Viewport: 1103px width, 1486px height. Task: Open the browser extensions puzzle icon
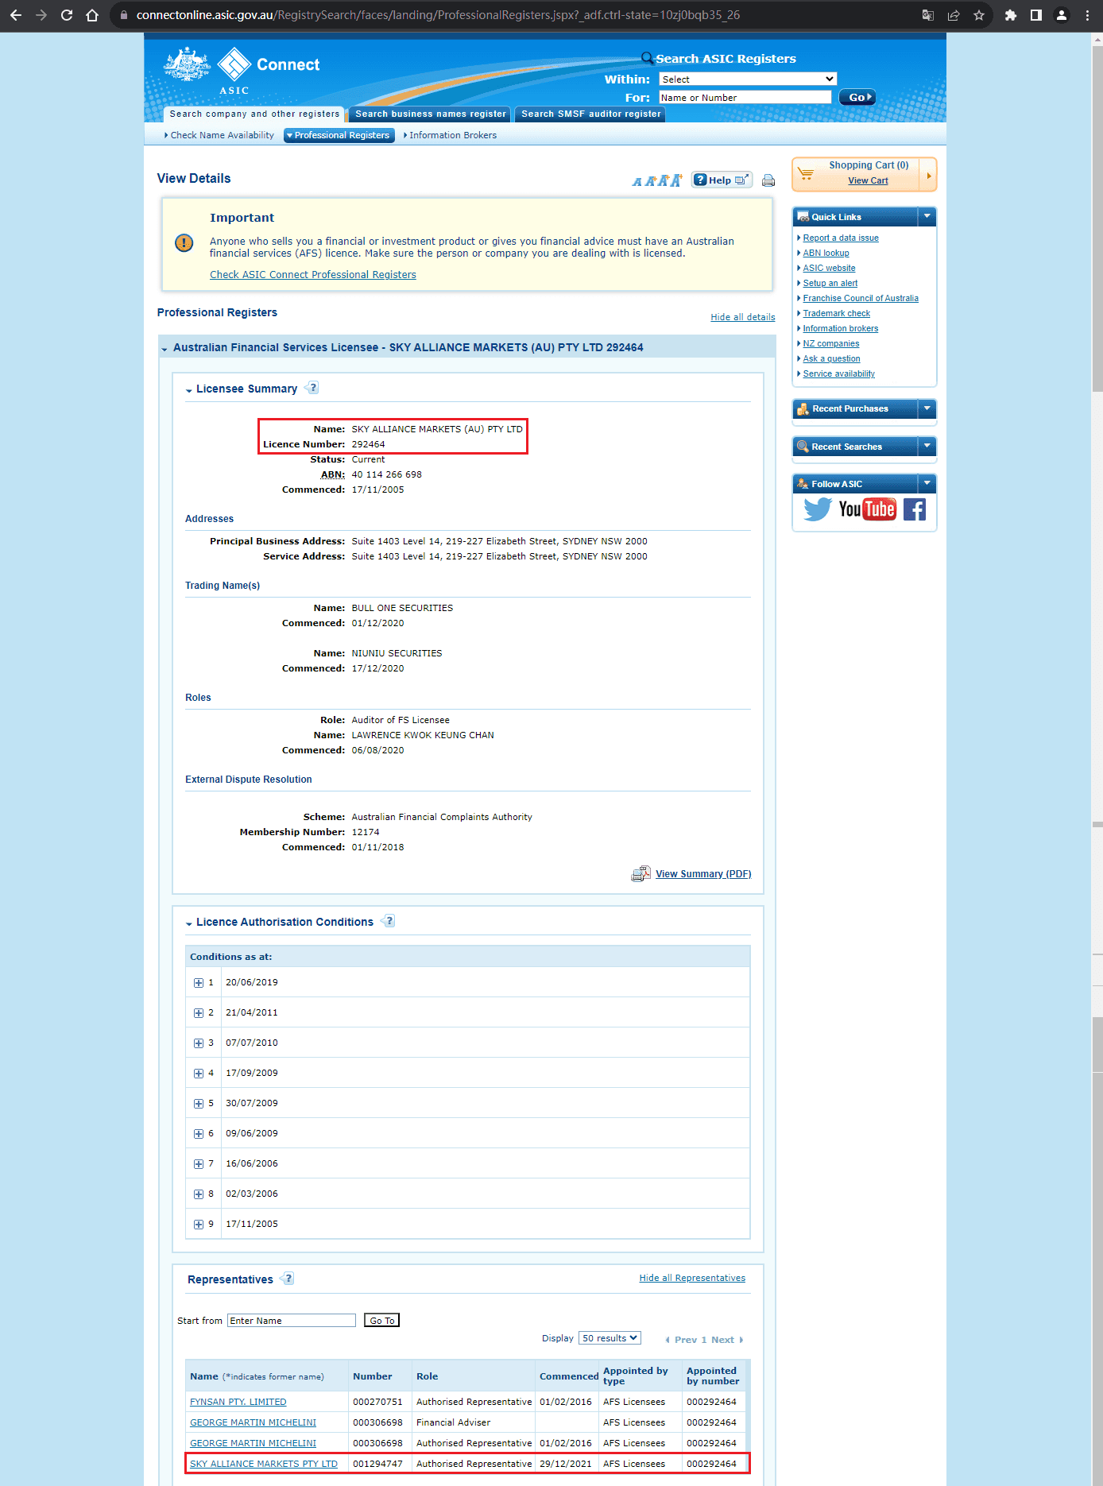tap(1011, 15)
